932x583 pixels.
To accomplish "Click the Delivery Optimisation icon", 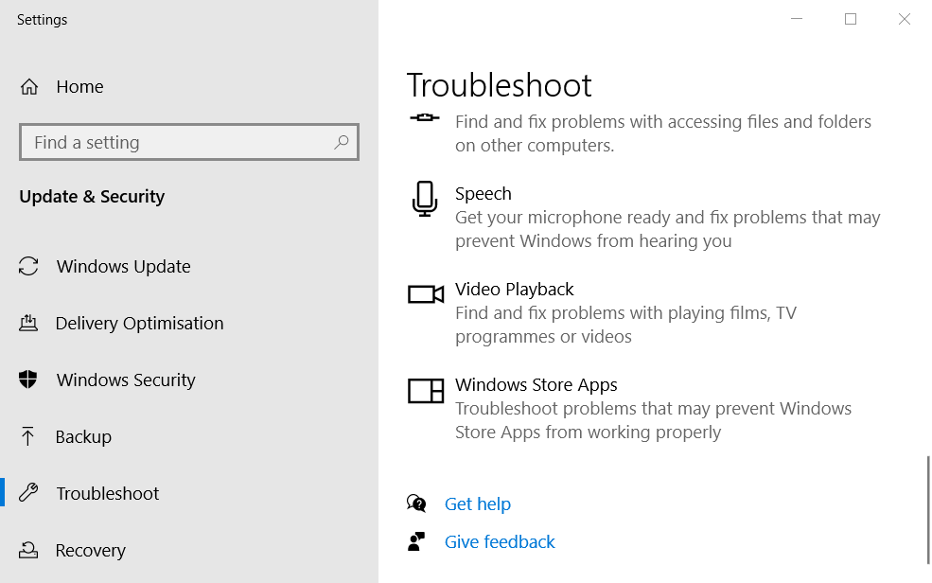I will [x=28, y=324].
